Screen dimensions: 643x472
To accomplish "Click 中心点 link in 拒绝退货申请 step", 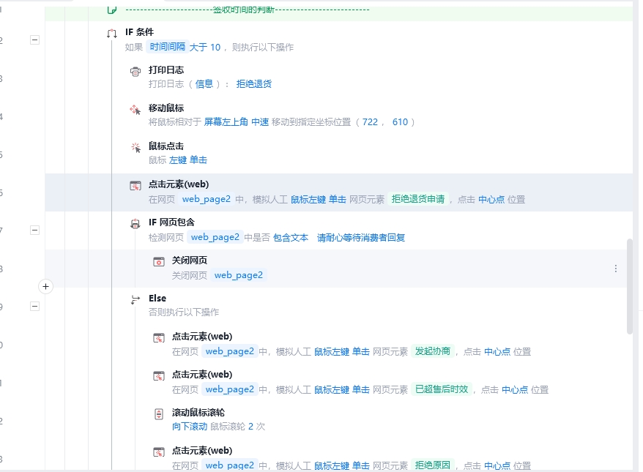I will click(x=491, y=200).
